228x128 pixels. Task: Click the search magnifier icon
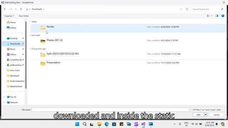tap(222, 9)
